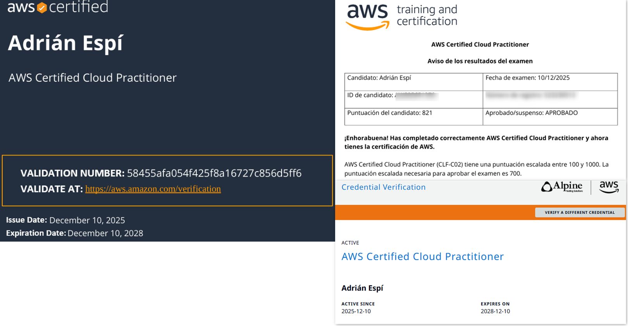The image size is (628, 326).
Task: Click the blurred ID de candidato cell
Action: pyautogui.click(x=413, y=99)
